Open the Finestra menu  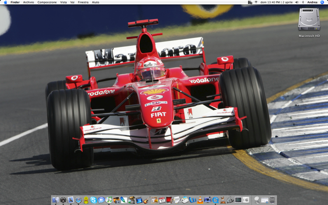(83, 2)
